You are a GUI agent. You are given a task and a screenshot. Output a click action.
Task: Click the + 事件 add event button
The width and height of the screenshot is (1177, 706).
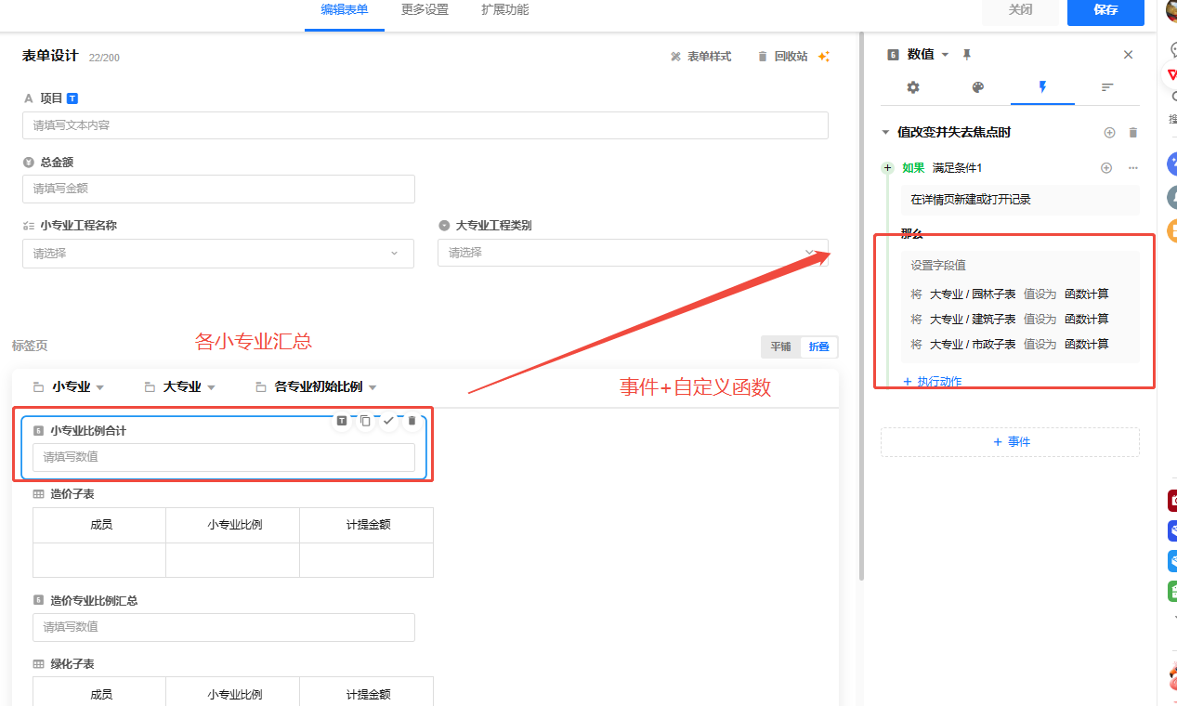click(1010, 442)
